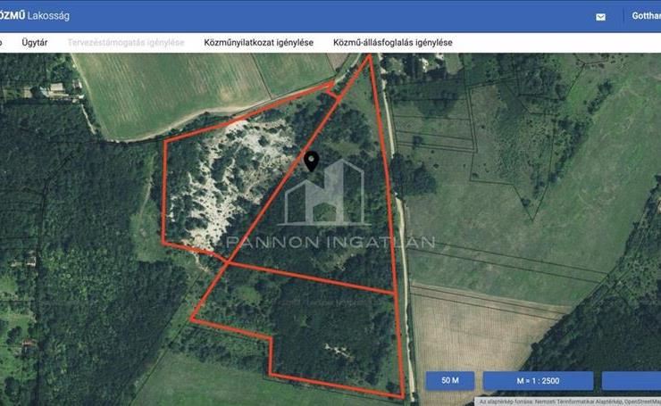Open the Gotthar user account name
The width and height of the screenshot is (661, 406).
[645, 16]
